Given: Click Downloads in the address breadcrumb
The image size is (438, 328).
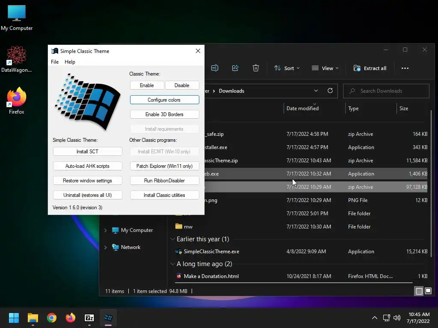Looking at the screenshot, I should (x=231, y=91).
